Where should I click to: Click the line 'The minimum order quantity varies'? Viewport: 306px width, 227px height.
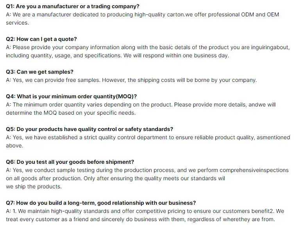(x=141, y=105)
